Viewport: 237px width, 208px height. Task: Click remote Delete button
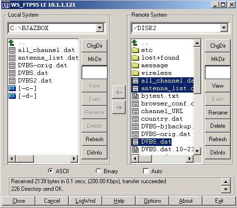pyautogui.click(x=218, y=126)
